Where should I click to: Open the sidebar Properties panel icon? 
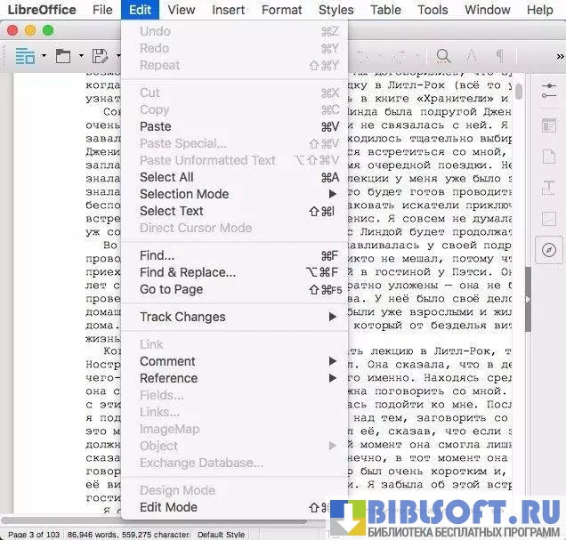(548, 125)
